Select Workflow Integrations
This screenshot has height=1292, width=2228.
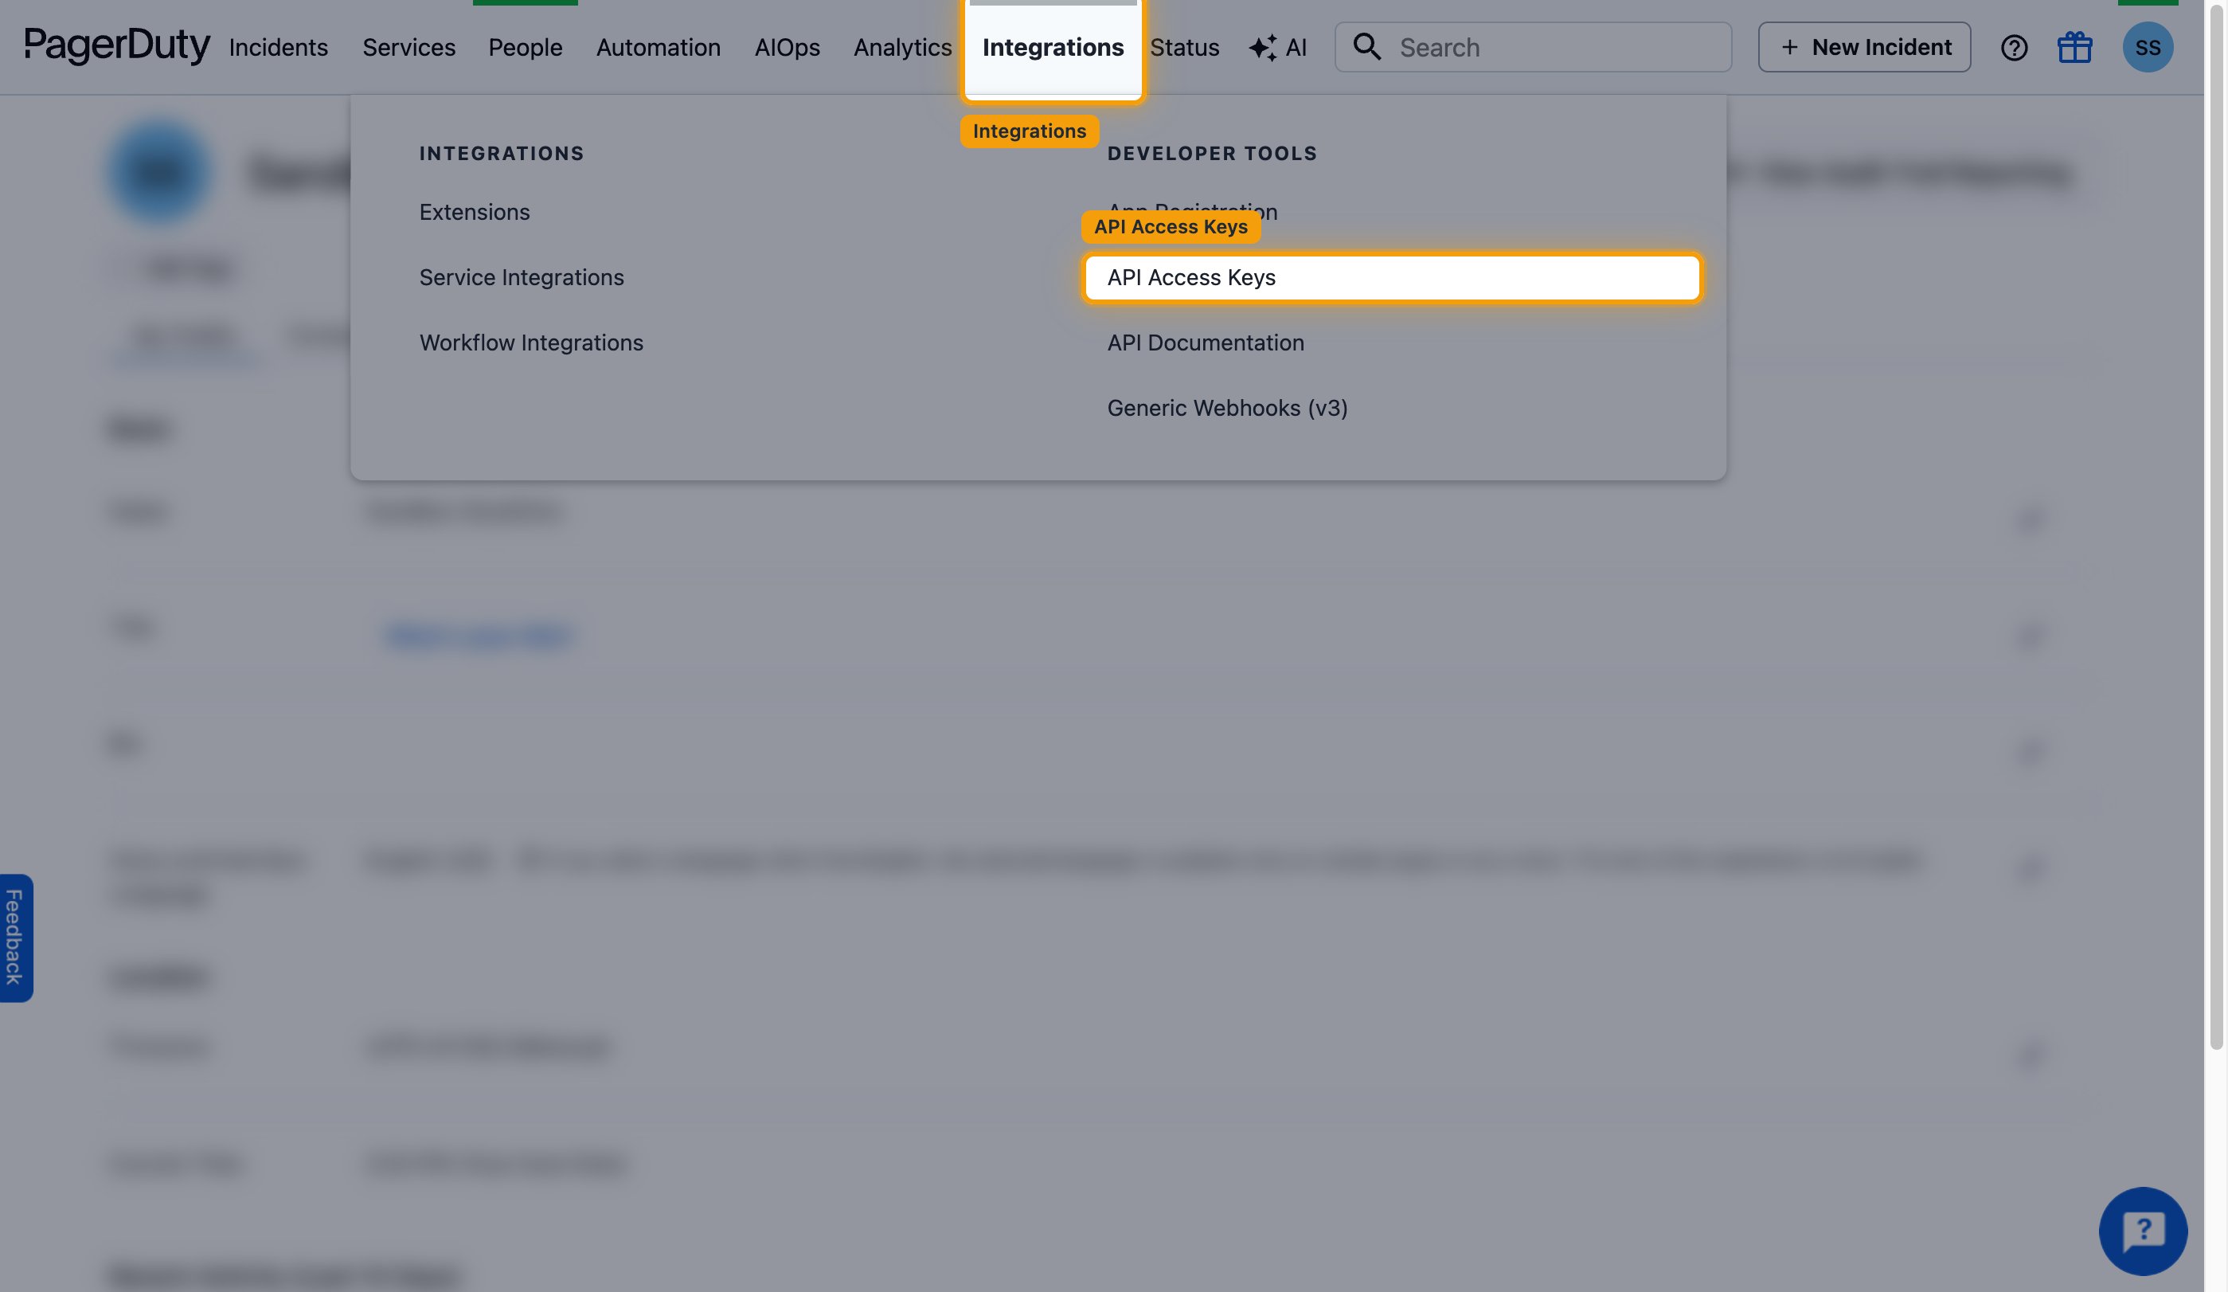[531, 343]
